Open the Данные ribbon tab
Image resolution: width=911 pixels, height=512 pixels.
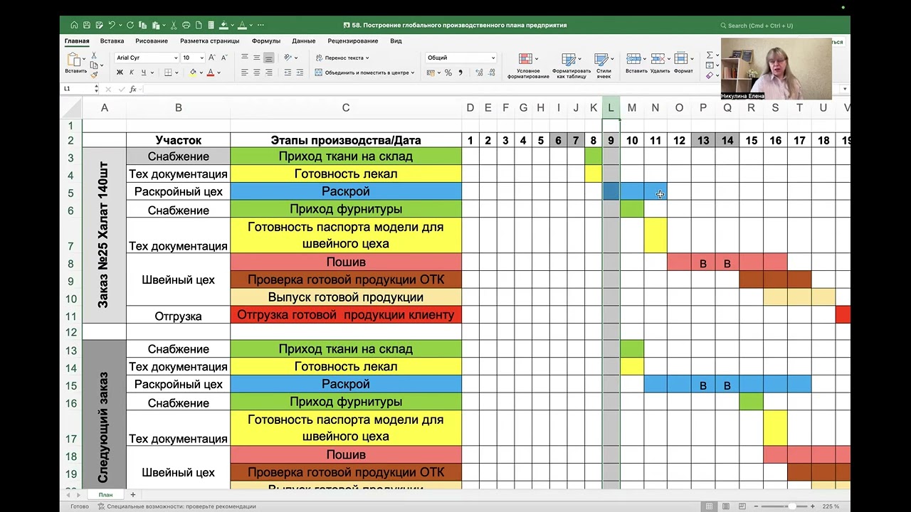point(304,41)
